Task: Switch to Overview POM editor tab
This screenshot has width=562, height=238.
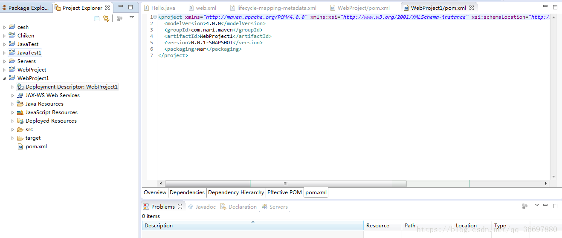Action: click(155, 192)
